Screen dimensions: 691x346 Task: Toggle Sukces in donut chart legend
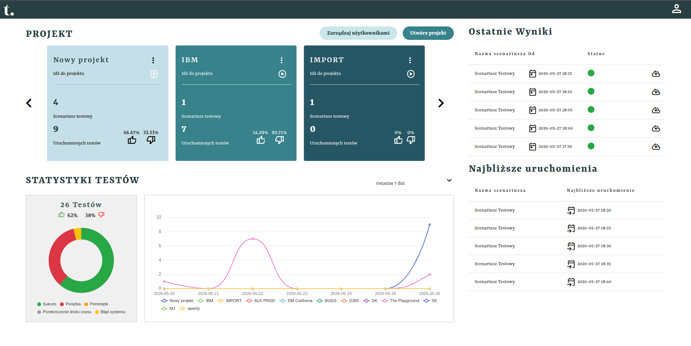(x=47, y=304)
